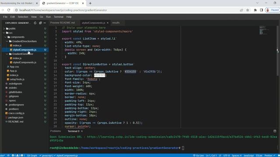Click the minus icon in Explorer header
Screen dimensions: 280x157
pos(45,23)
